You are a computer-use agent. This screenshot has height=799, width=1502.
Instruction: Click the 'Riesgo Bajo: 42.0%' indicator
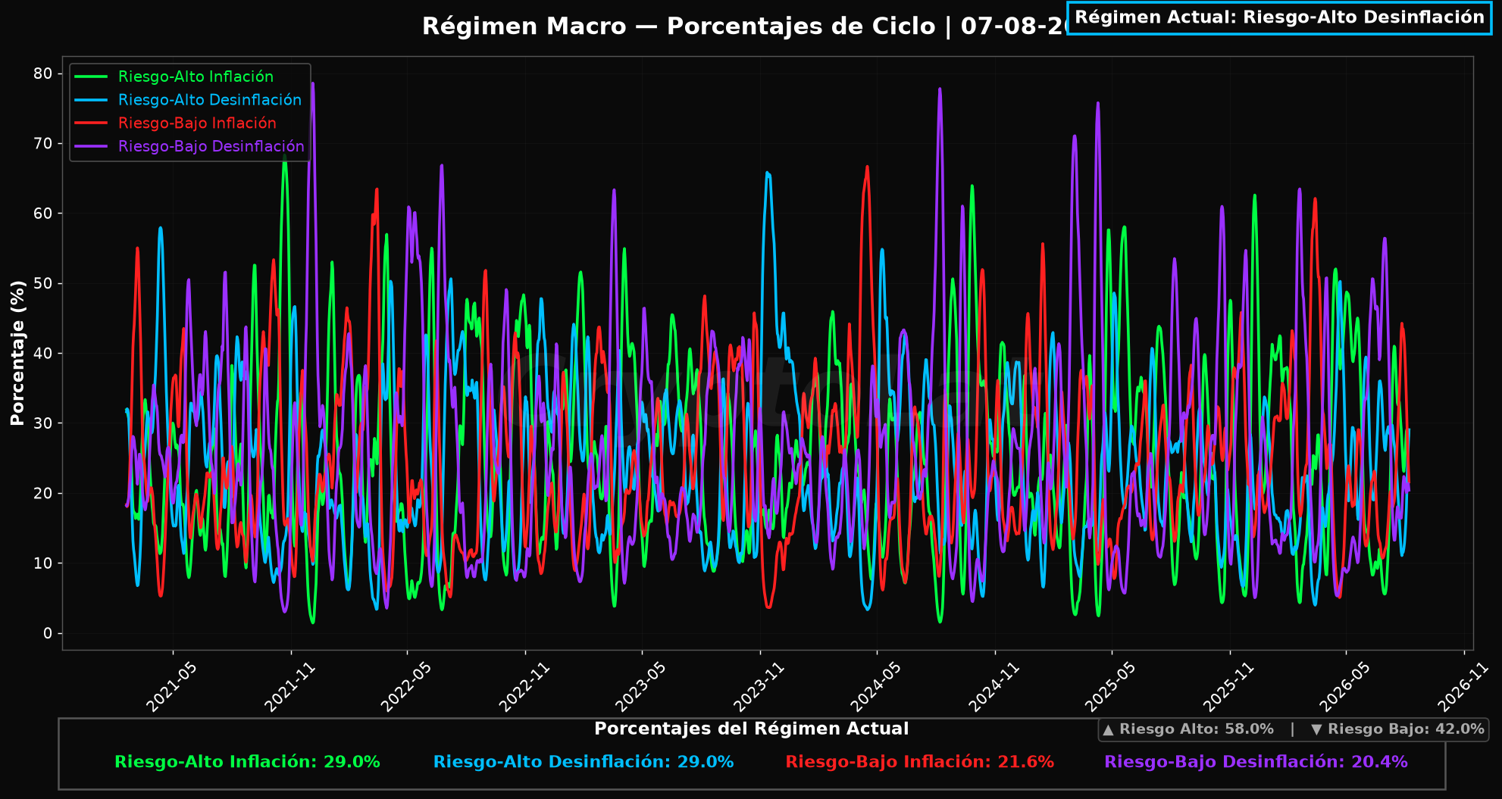(x=1397, y=729)
